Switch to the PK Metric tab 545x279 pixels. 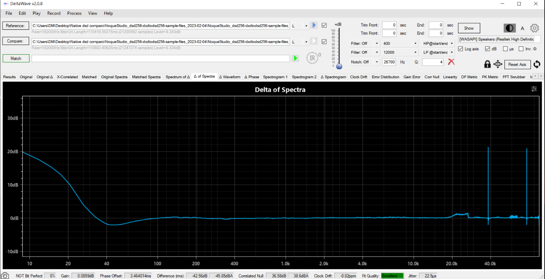[490, 77]
